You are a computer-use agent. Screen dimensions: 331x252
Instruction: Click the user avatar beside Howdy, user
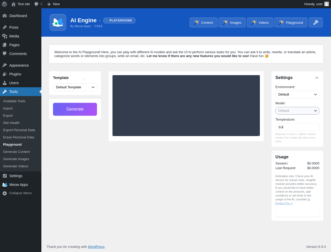coord(327,4)
